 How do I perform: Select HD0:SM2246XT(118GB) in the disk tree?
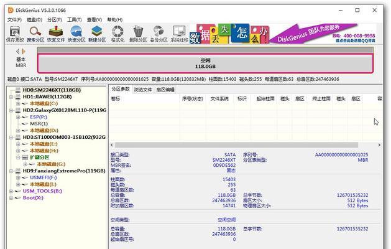coord(52,90)
